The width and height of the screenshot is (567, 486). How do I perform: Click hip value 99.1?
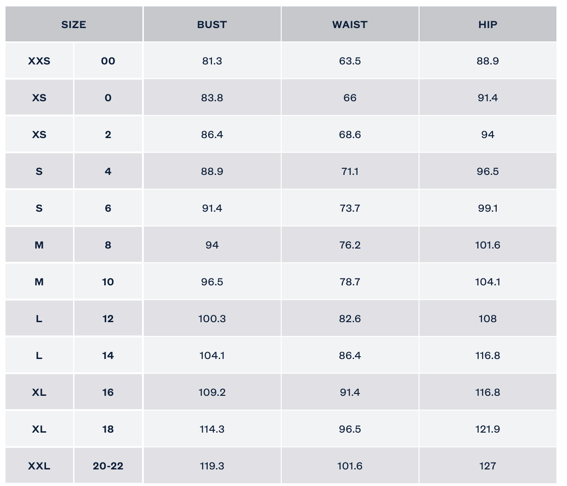point(488,208)
